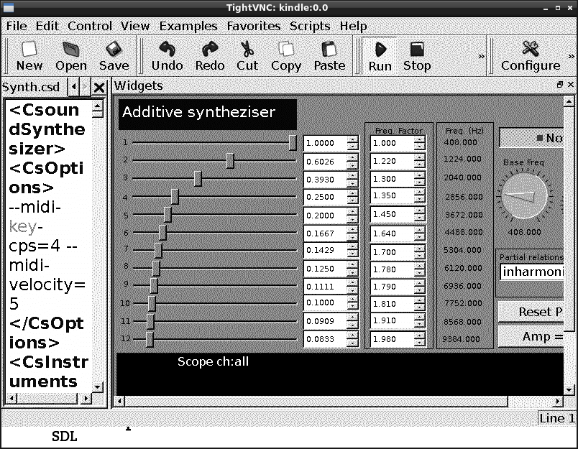Close the Widgets panel

571,85
